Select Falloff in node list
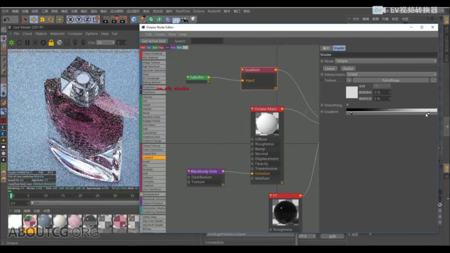Viewport: 450px width, 253px height. (153, 105)
